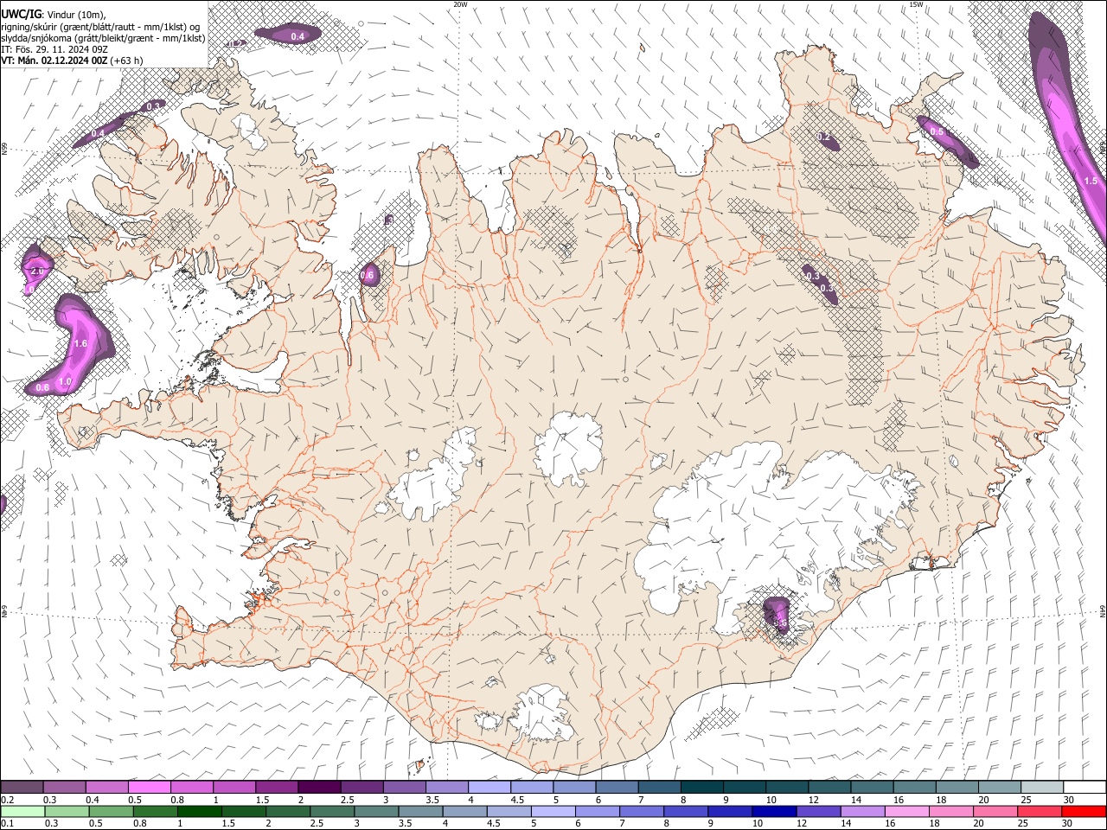Pick the upper legend swatch between 0.2 and 0.3
This screenshot has height=830, width=1107.
point(22,787)
